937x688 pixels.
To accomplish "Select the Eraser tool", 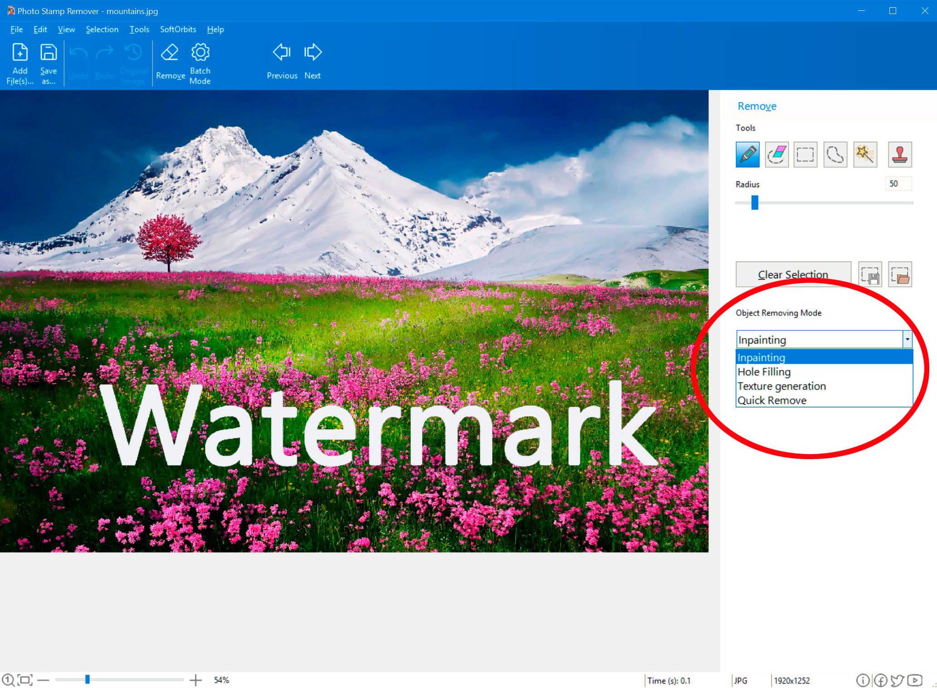I will coord(776,154).
